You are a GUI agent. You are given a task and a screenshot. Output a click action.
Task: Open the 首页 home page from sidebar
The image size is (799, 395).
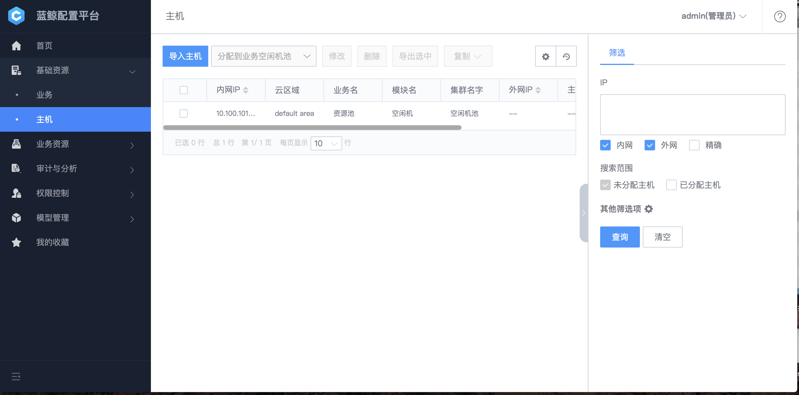[x=16, y=46]
